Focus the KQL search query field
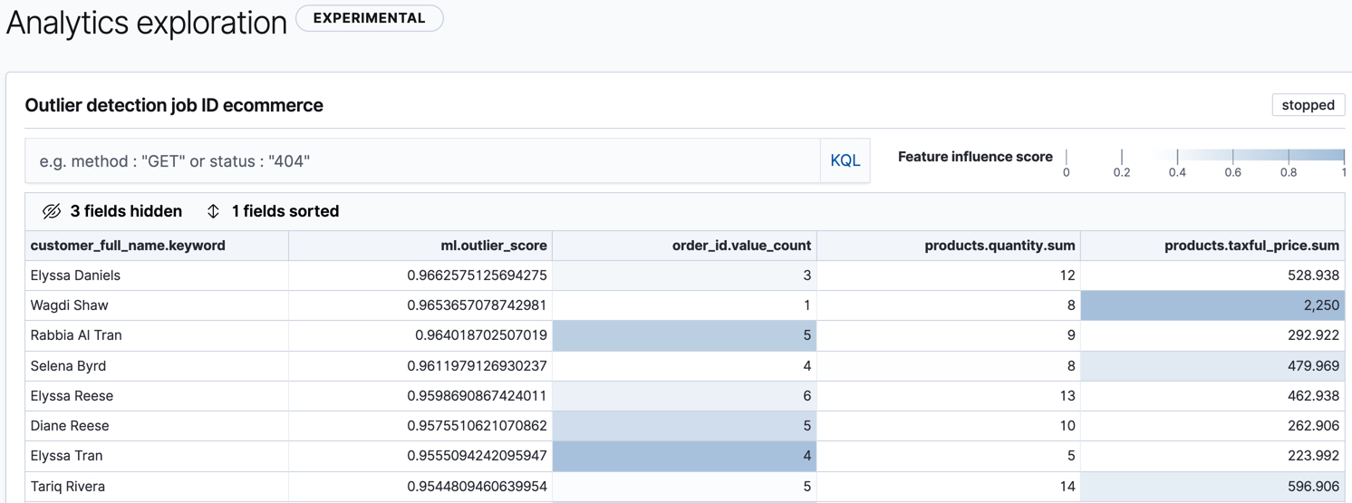1352x503 pixels. point(422,160)
